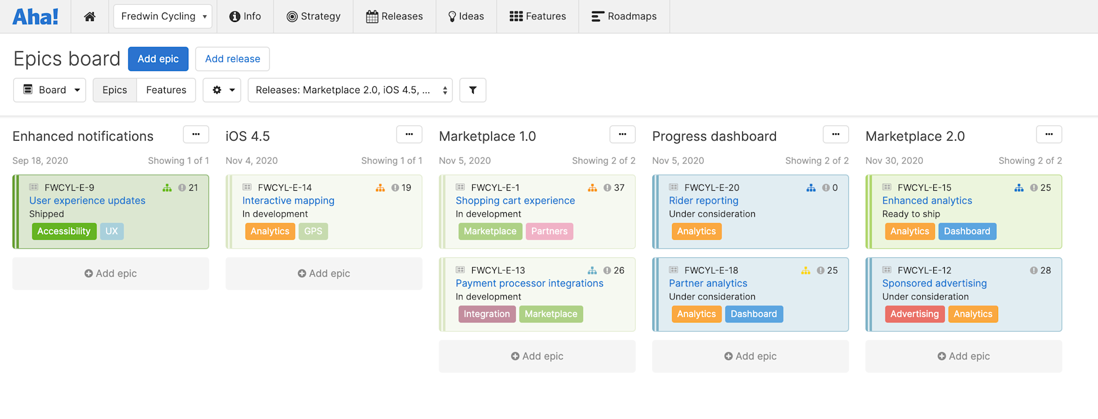Click the home icon in navigation bar
Viewport: 1098px width, 419px height.
coord(89,16)
